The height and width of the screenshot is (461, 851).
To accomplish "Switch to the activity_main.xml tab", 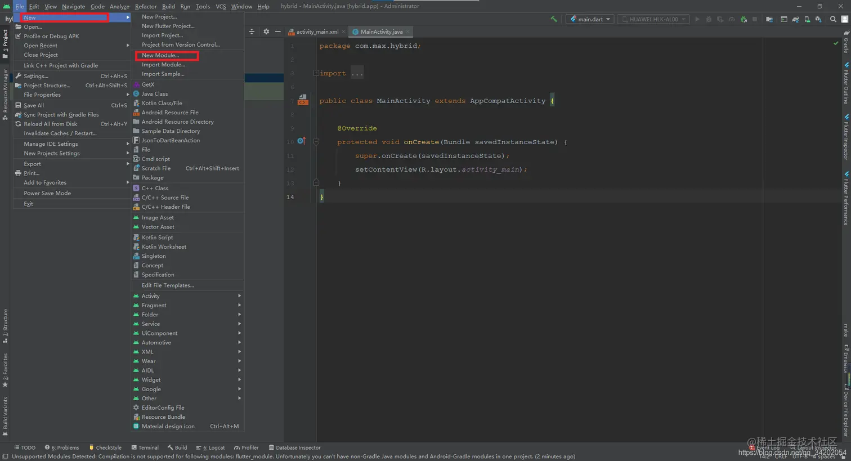I will [317, 32].
